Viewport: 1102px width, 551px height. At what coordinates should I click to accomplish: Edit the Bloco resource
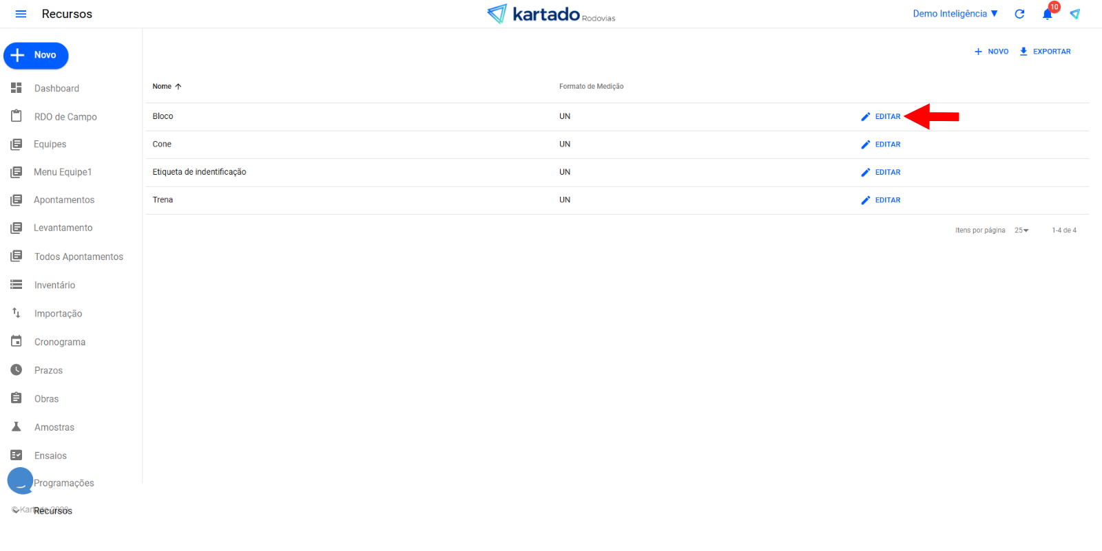[x=881, y=117]
